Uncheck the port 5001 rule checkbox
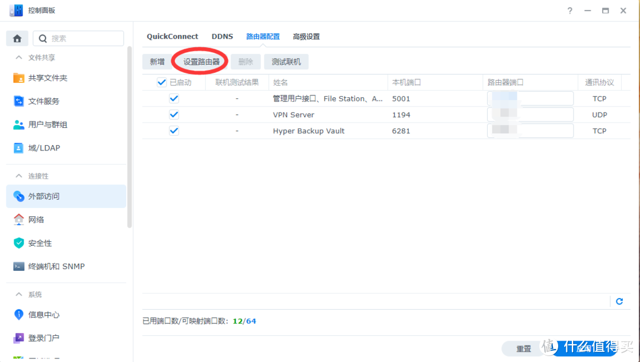This screenshot has height=362, width=640. [x=174, y=98]
